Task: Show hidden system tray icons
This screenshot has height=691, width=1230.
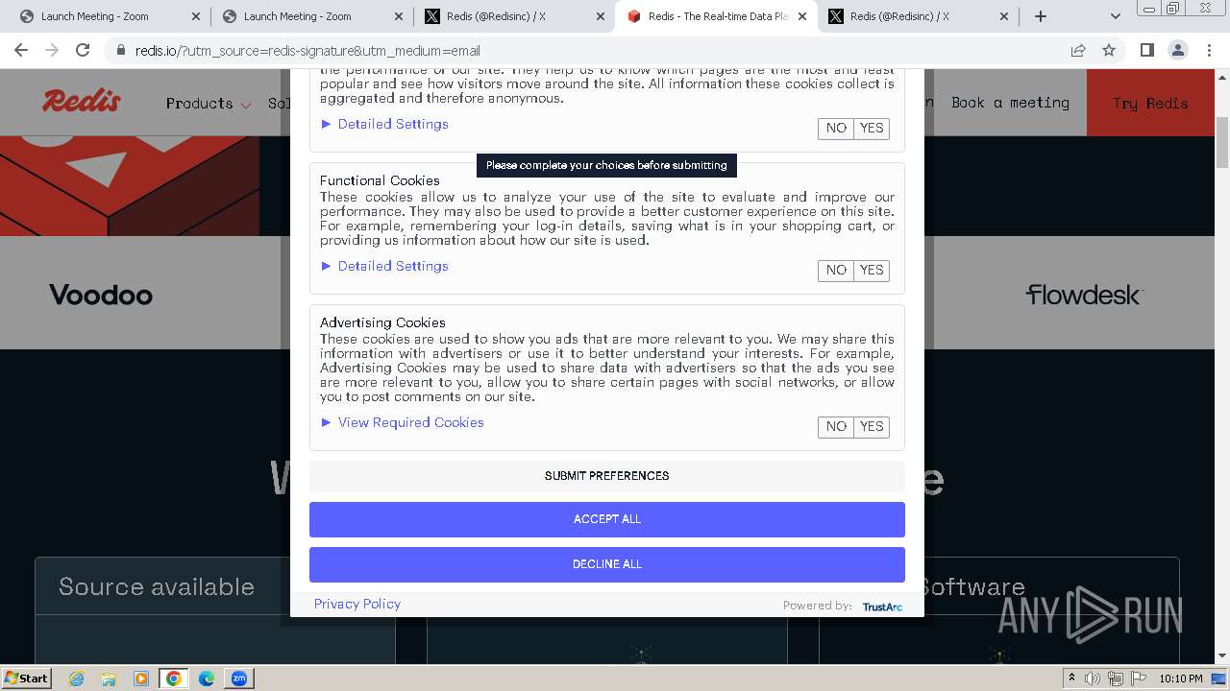Action: pyautogui.click(x=1072, y=679)
